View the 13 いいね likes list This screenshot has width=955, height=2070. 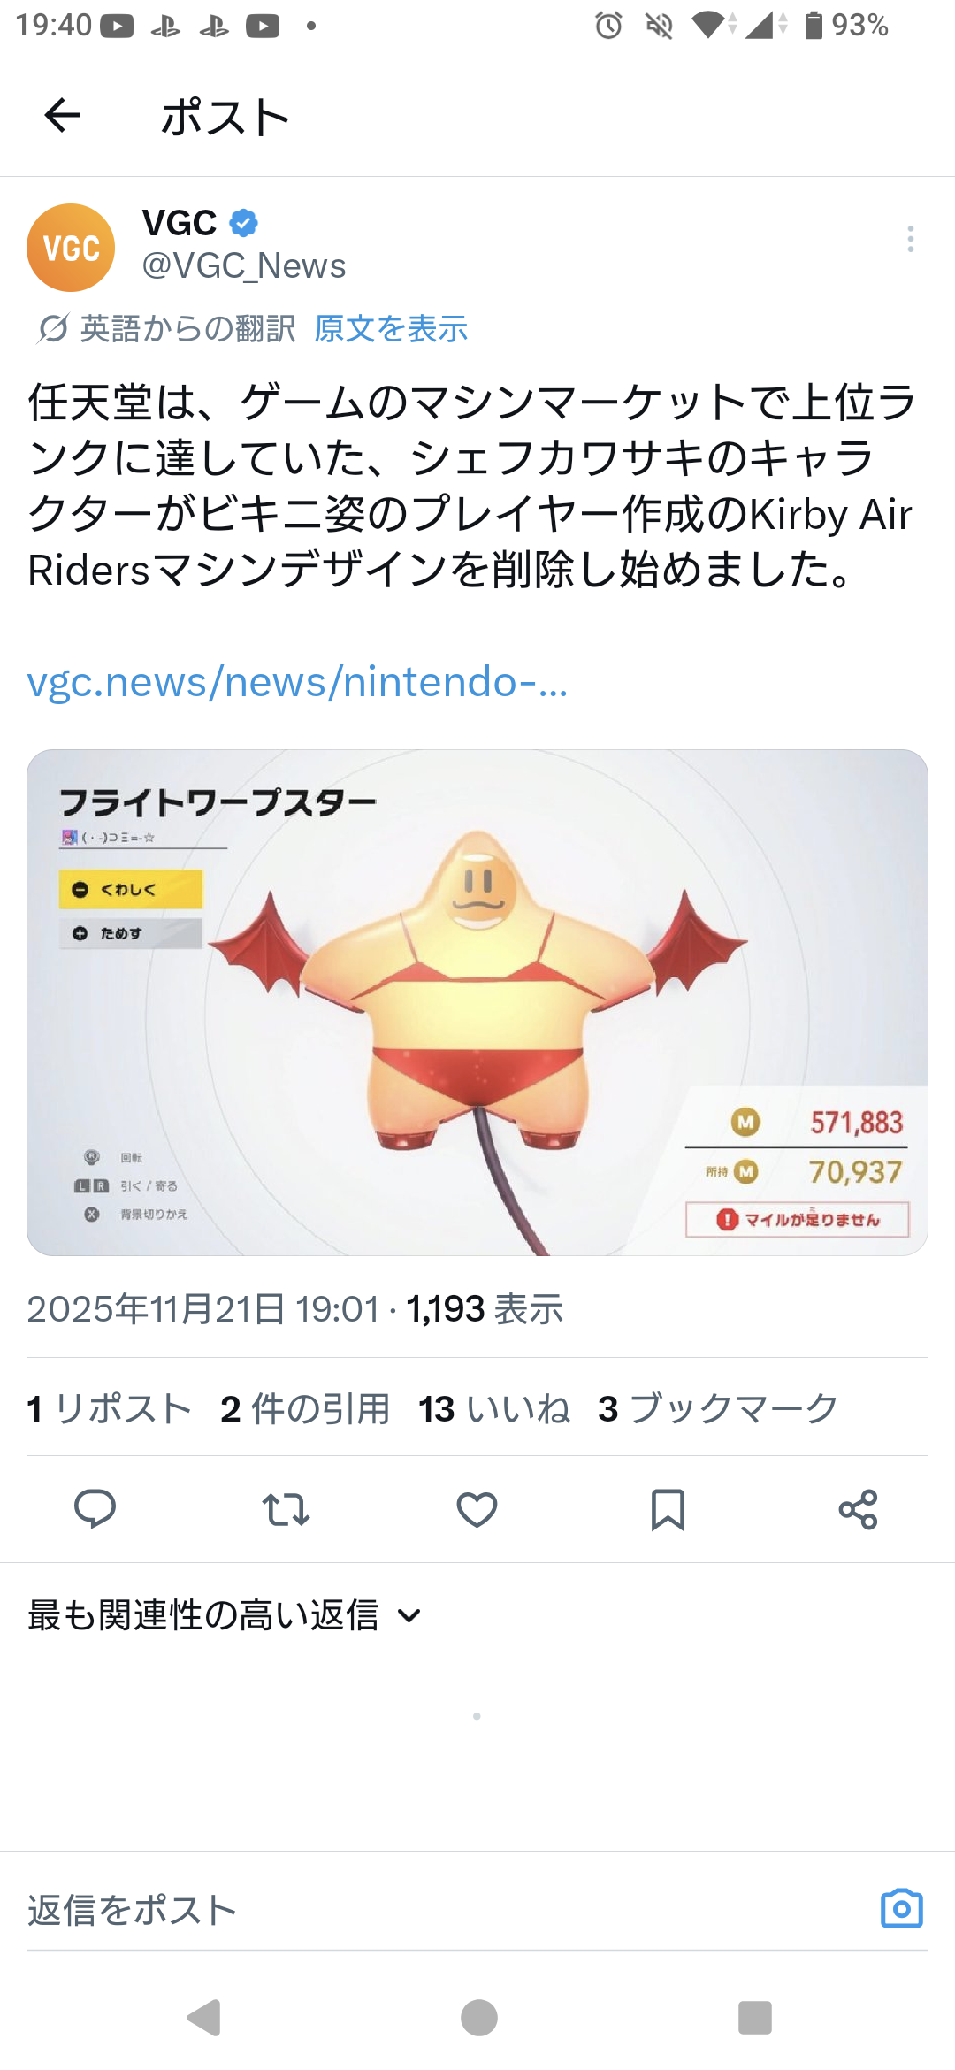pyautogui.click(x=494, y=1408)
